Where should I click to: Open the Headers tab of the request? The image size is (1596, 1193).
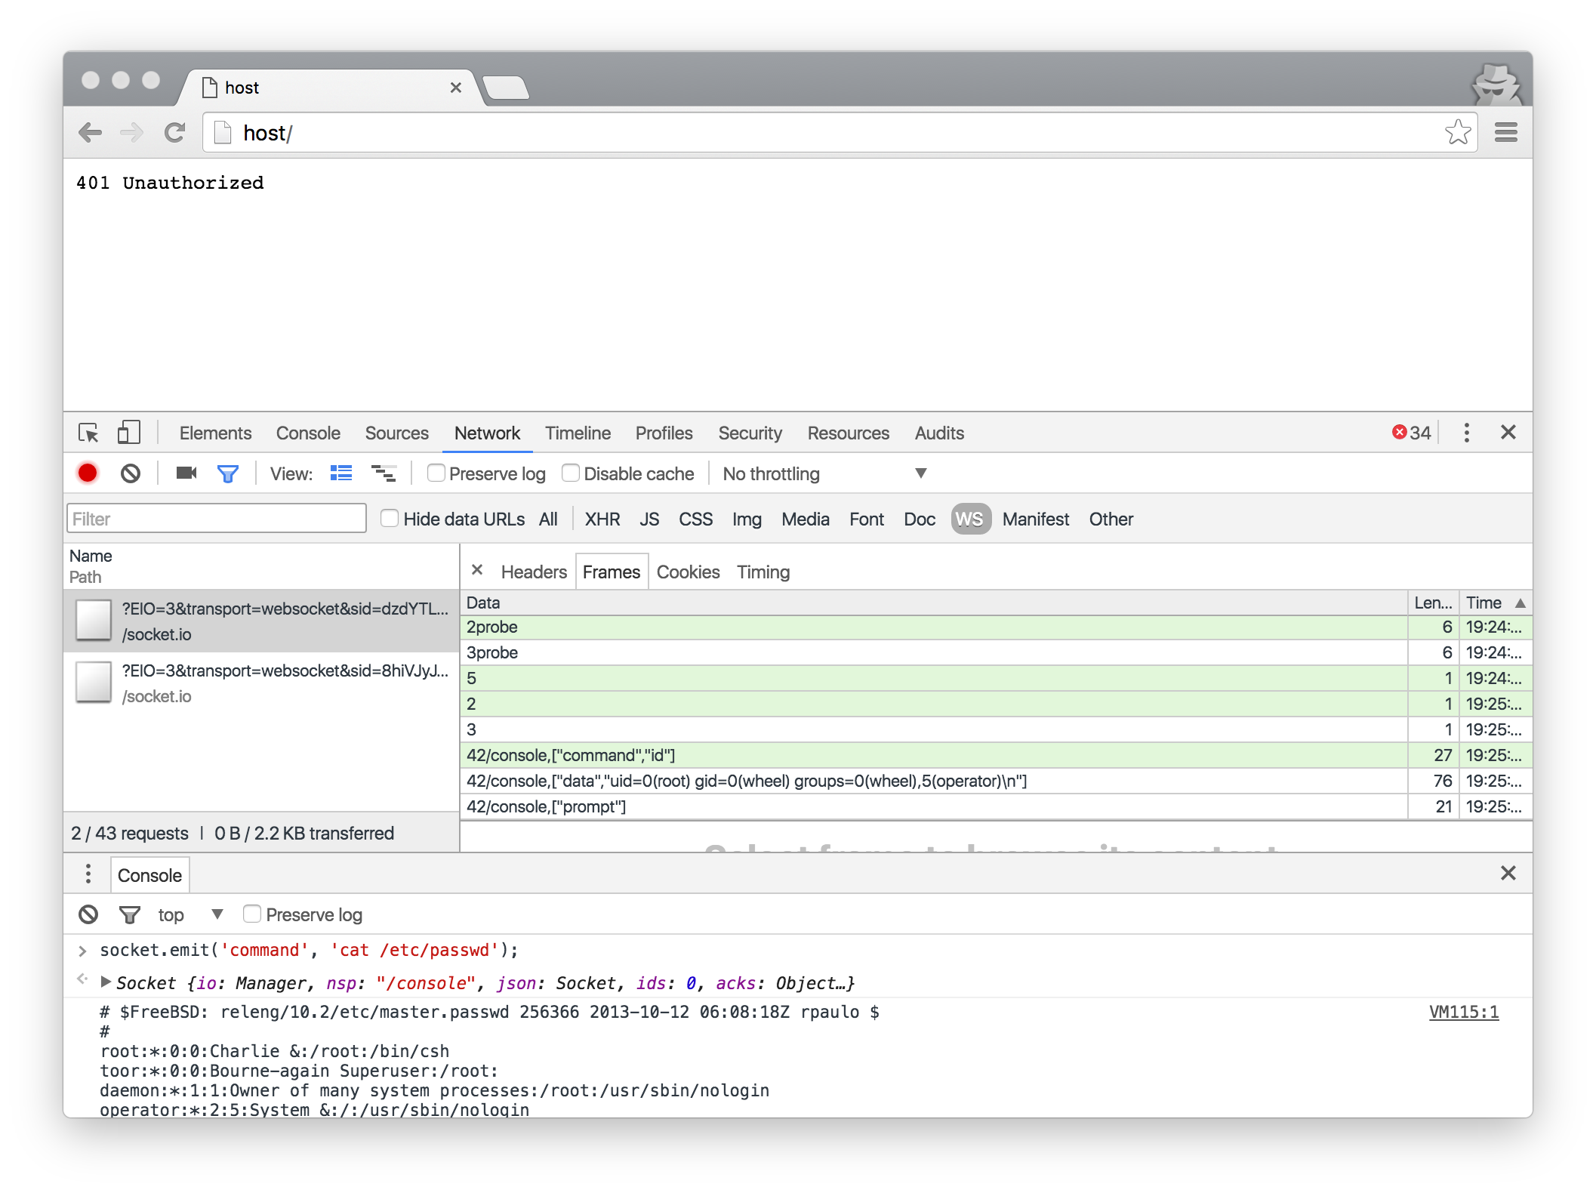pos(533,572)
